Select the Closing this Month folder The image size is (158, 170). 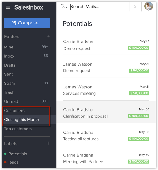point(26,120)
